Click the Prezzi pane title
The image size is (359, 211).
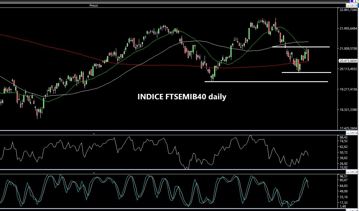click(x=94, y=5)
